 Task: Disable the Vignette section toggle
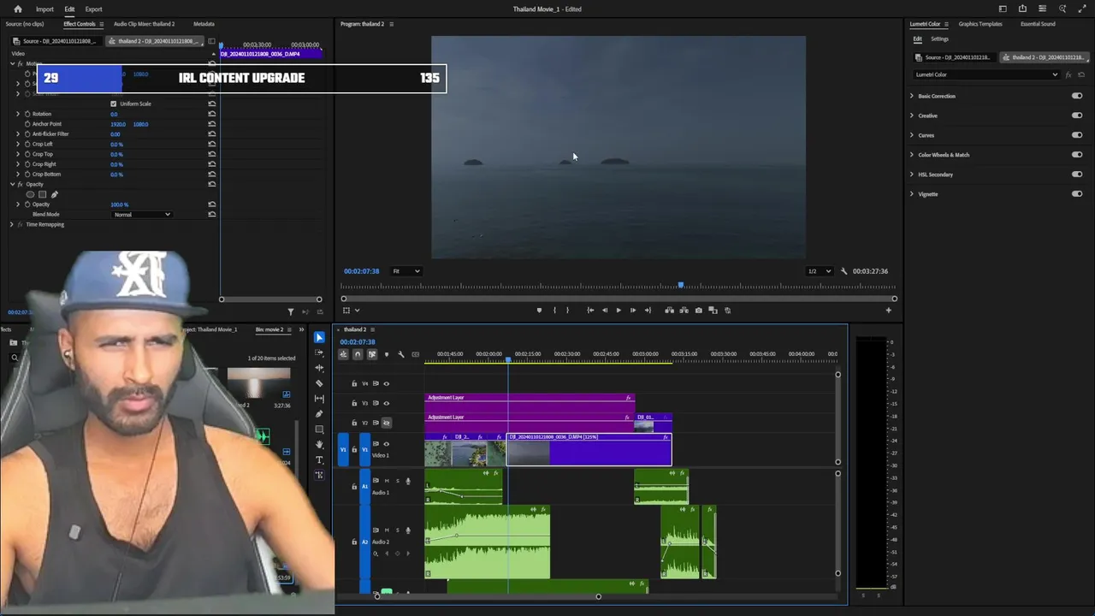coord(1077,194)
